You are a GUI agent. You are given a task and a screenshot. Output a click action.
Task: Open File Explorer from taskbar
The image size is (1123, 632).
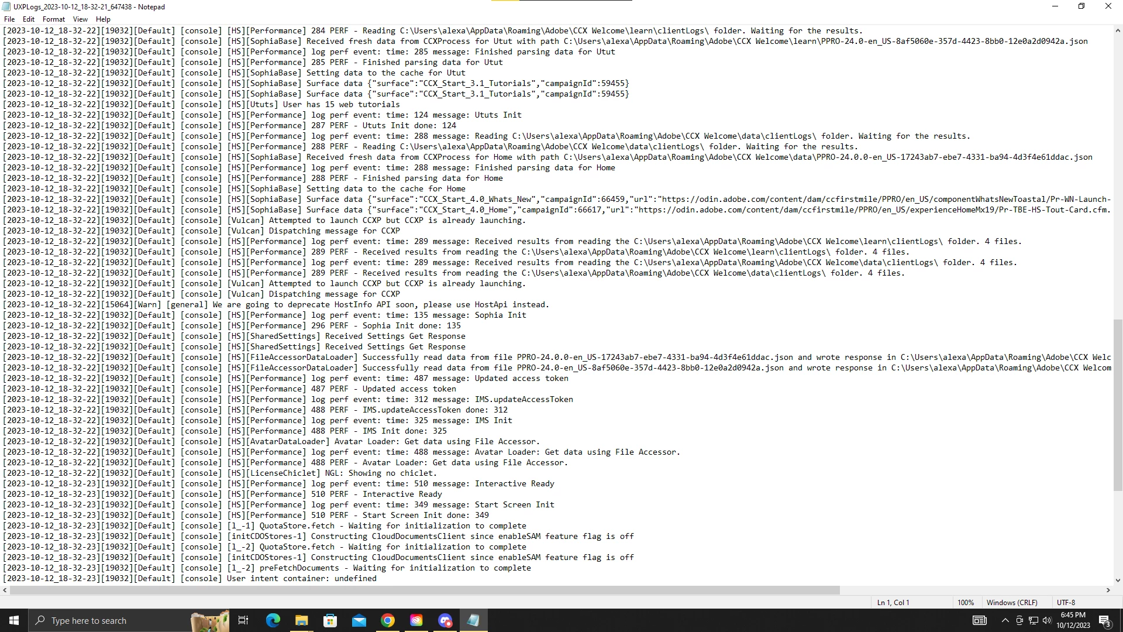pos(301,620)
